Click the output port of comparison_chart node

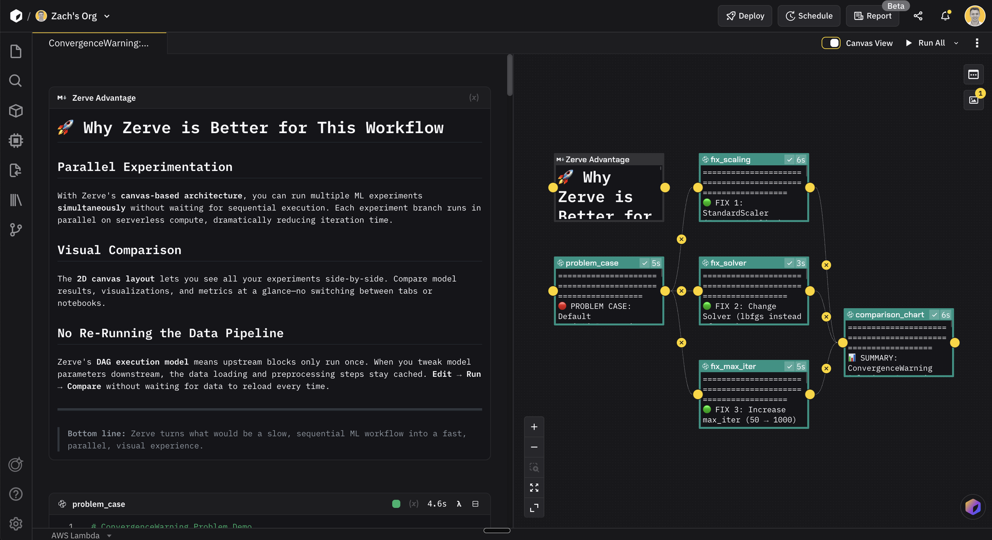(955, 343)
